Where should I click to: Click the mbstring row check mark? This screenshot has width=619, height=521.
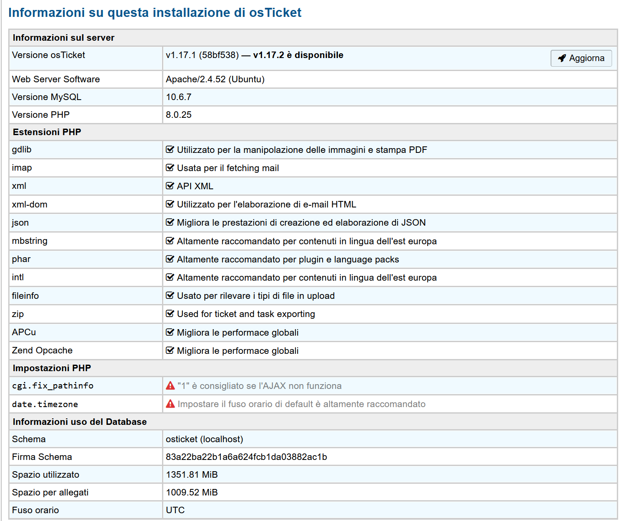click(x=170, y=241)
